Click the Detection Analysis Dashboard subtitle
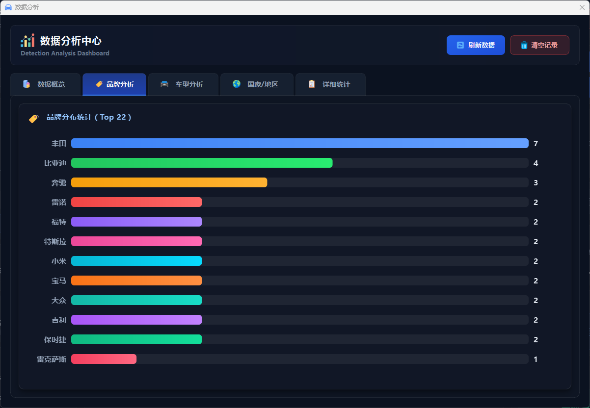Image resolution: width=590 pixels, height=408 pixels. (x=65, y=53)
